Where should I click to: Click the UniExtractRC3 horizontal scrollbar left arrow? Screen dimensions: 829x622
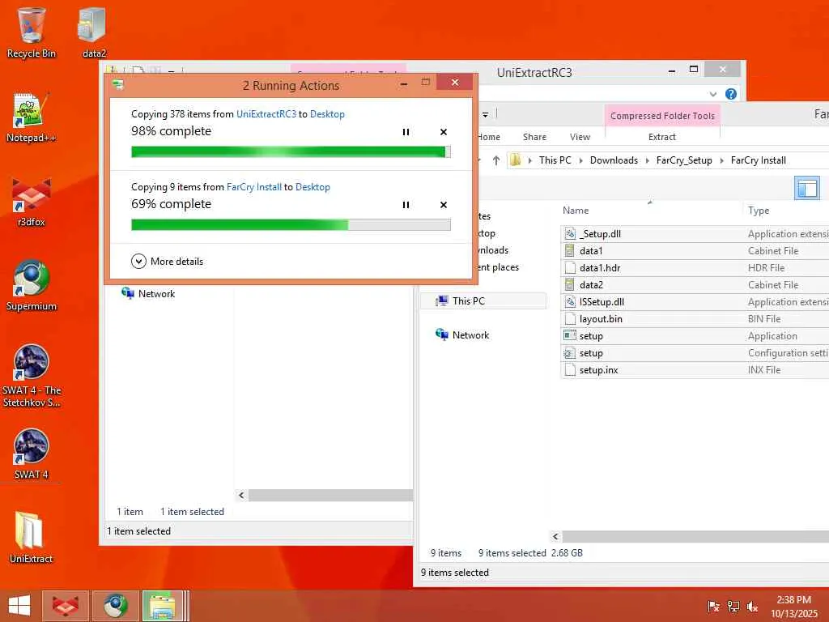point(241,495)
